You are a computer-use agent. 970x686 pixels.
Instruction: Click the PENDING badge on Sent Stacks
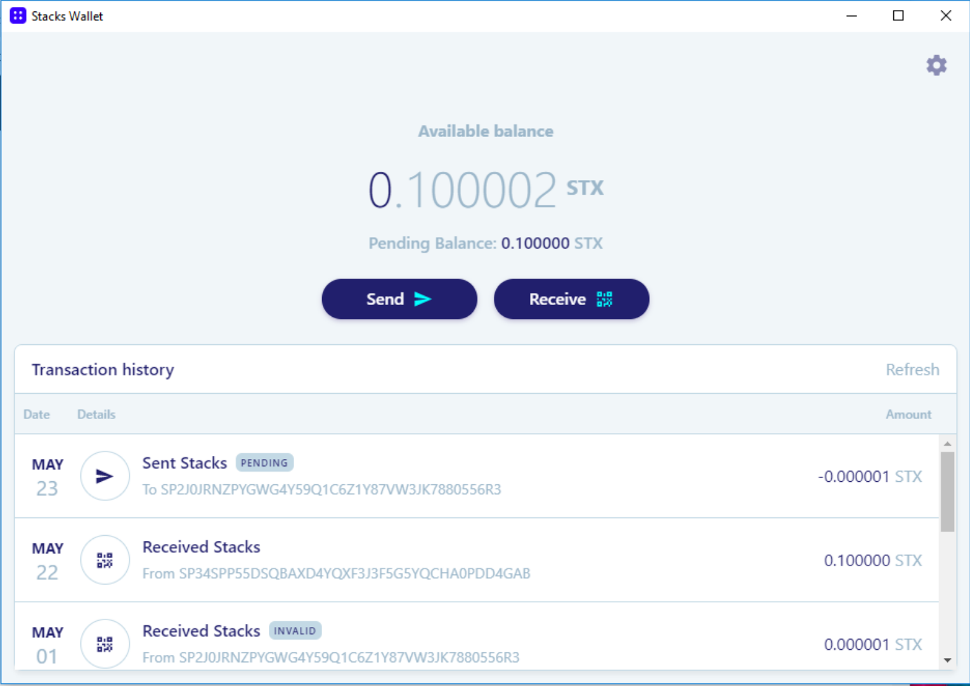coord(264,463)
